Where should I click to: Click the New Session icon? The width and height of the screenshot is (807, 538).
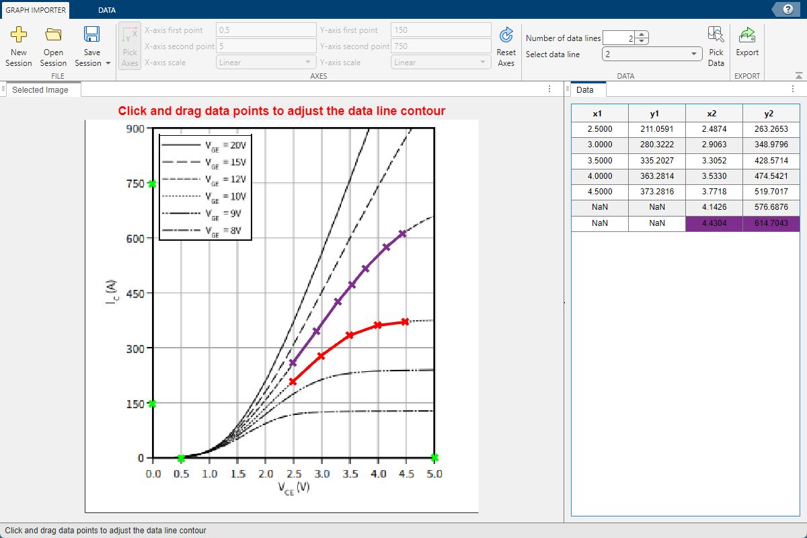19,35
